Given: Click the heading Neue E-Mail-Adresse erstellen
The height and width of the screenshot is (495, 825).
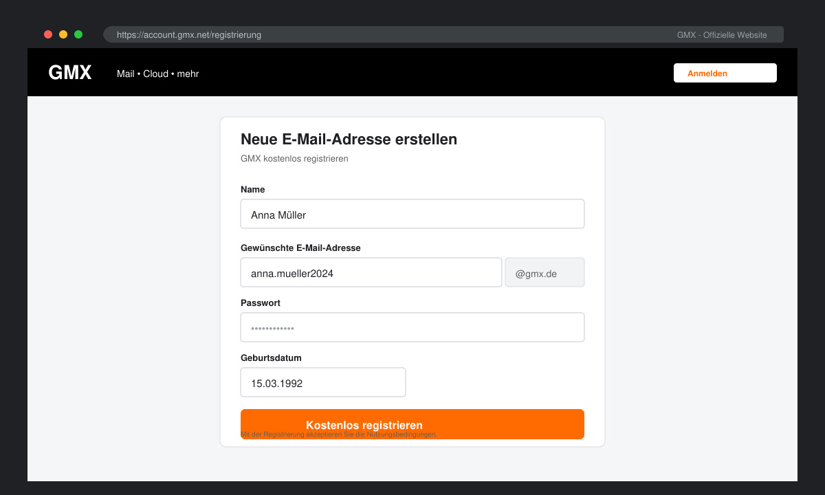Looking at the screenshot, I should point(349,139).
